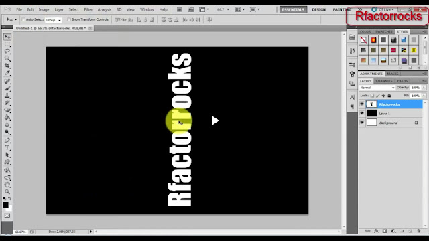Open the Normal blend mode dropdown

[x=377, y=88]
